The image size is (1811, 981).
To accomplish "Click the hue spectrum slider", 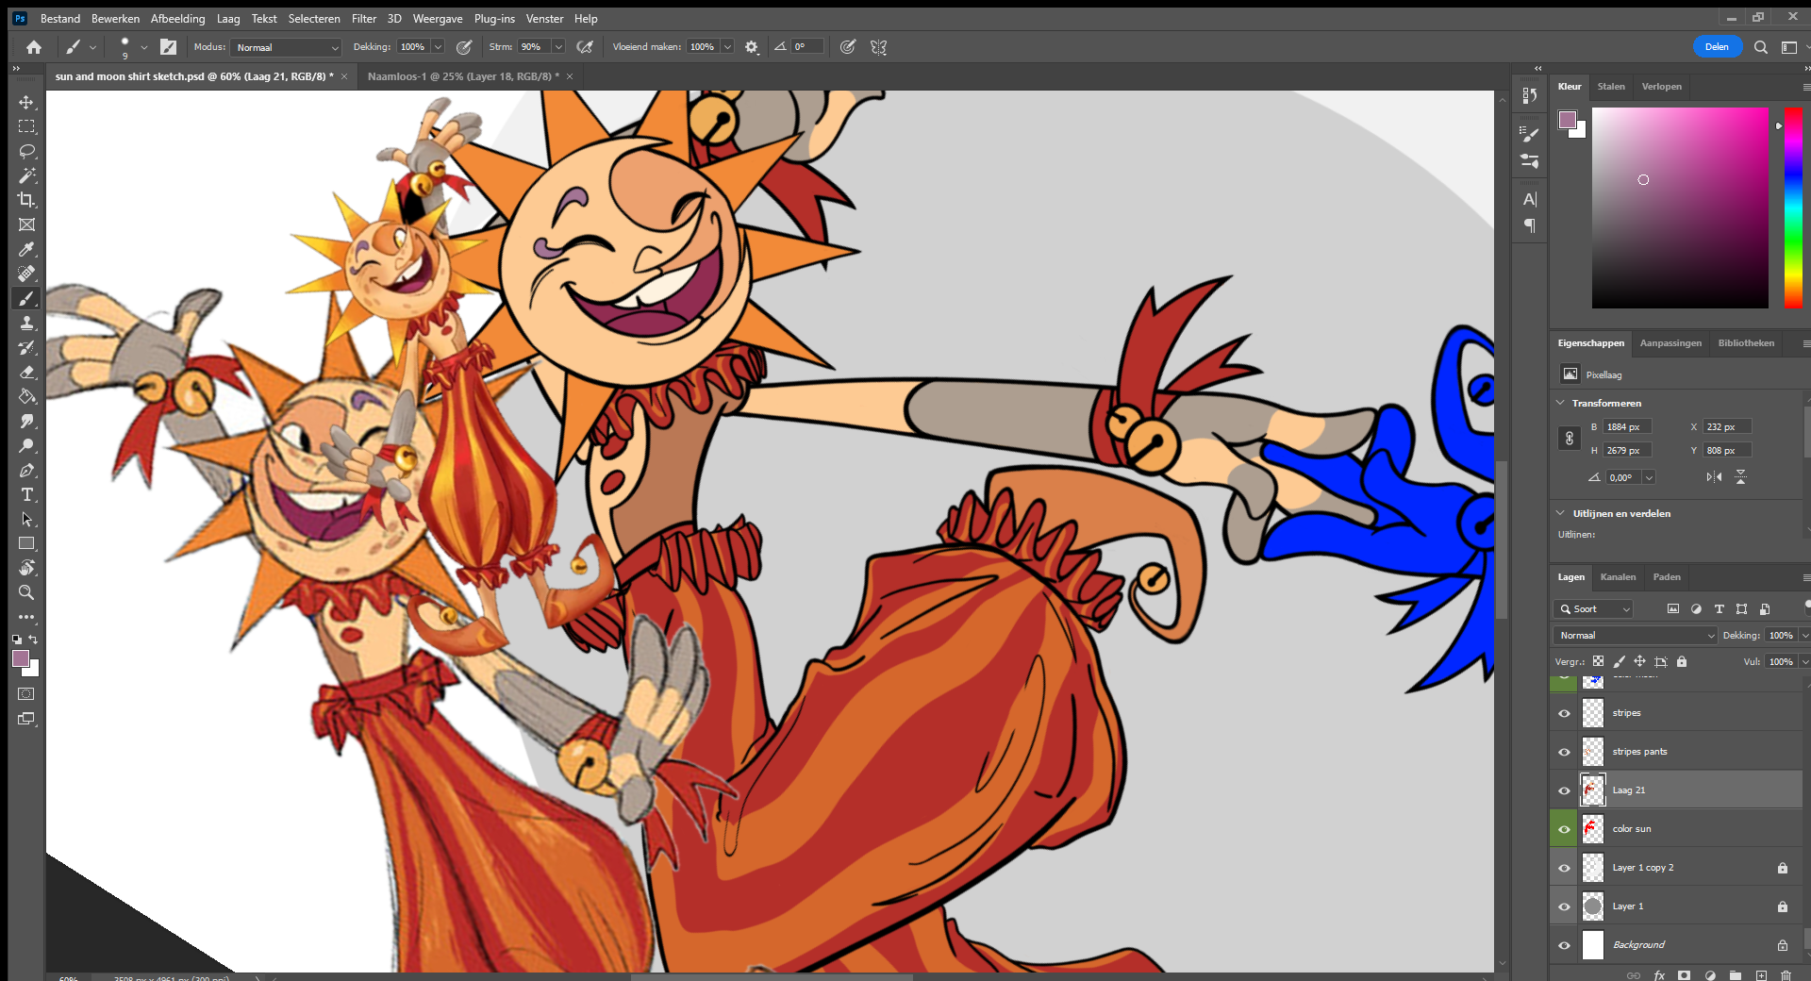I will tap(1793, 208).
